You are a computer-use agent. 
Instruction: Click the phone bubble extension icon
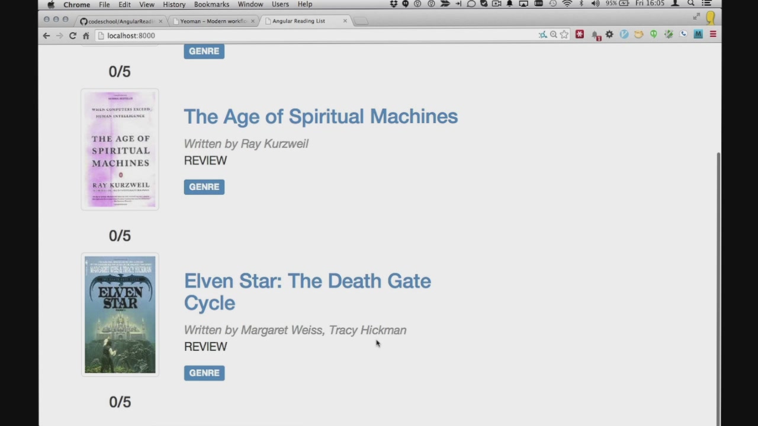(683, 35)
